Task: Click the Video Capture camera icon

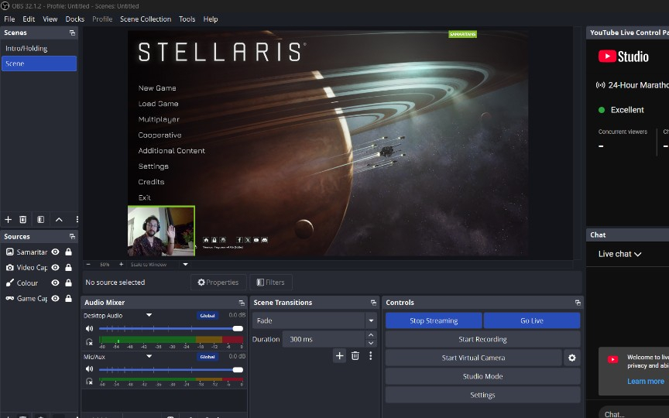Action: pyautogui.click(x=10, y=267)
